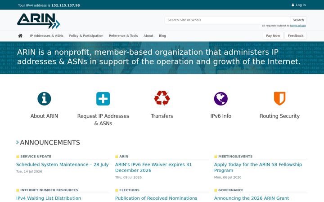Open Apply Today for ARIN 58 Fellowship
324x202 pixels.
pyautogui.click(x=258, y=167)
